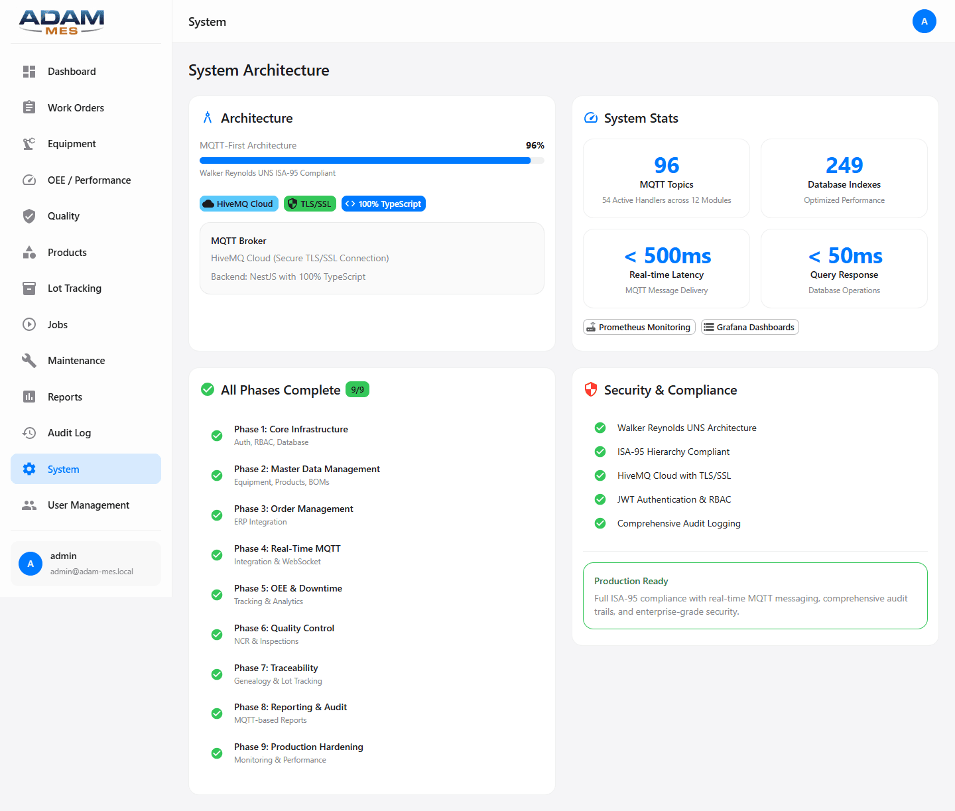Select Work Orders in the sidebar
The image size is (955, 811).
76,107
